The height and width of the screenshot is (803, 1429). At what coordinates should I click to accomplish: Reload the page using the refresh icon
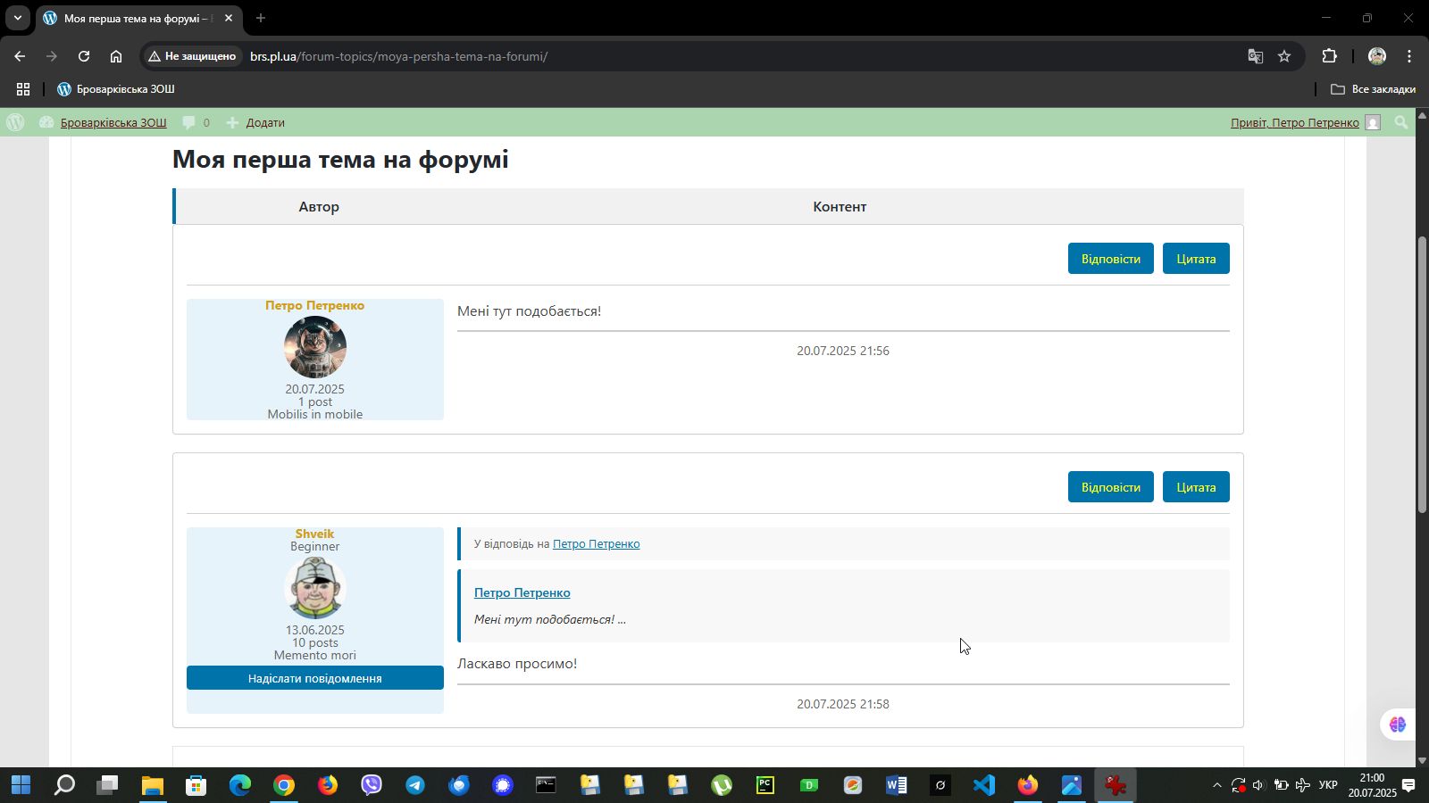pyautogui.click(x=84, y=56)
